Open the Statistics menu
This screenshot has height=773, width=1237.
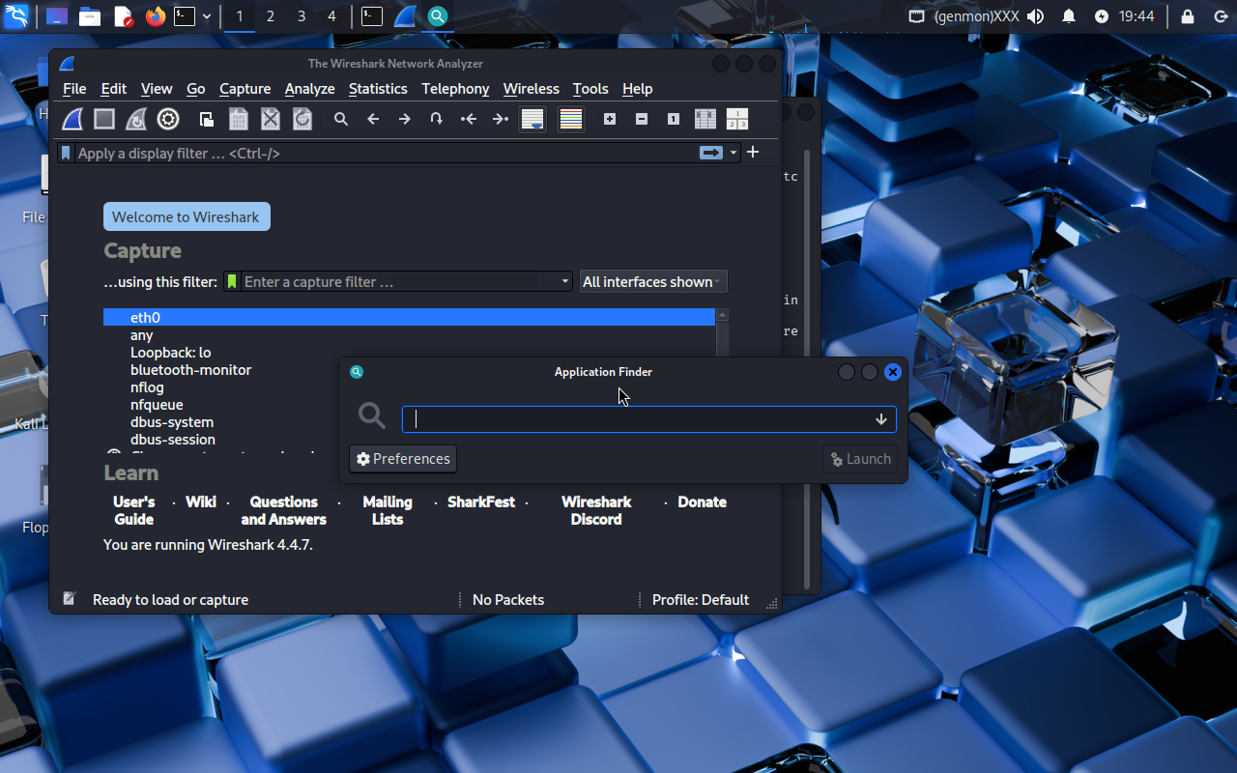pyautogui.click(x=378, y=88)
